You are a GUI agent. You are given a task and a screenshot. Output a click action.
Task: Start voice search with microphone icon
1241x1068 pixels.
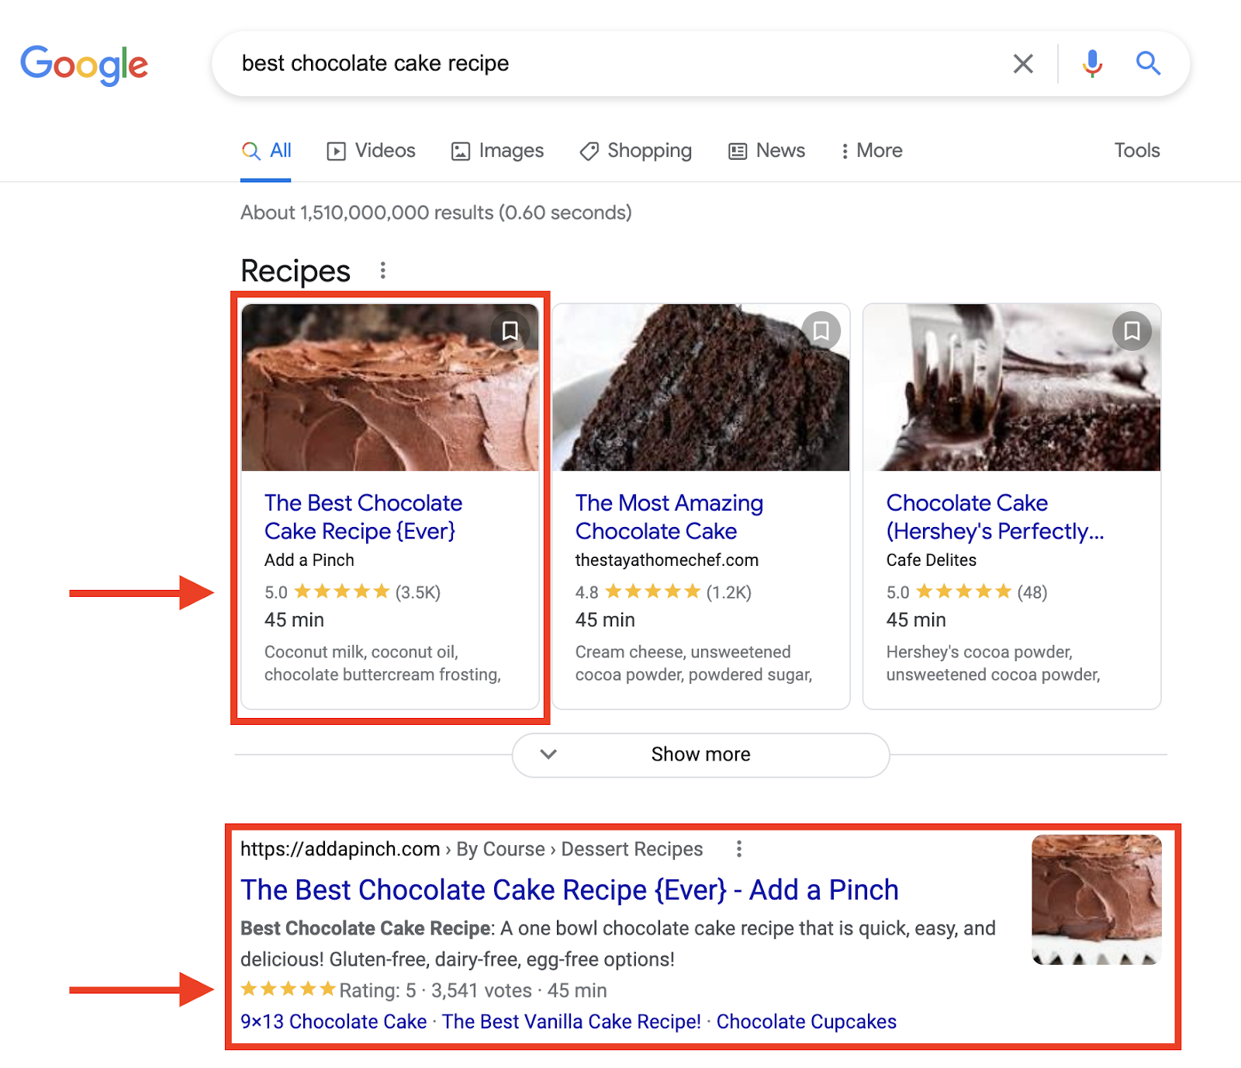[x=1092, y=64]
